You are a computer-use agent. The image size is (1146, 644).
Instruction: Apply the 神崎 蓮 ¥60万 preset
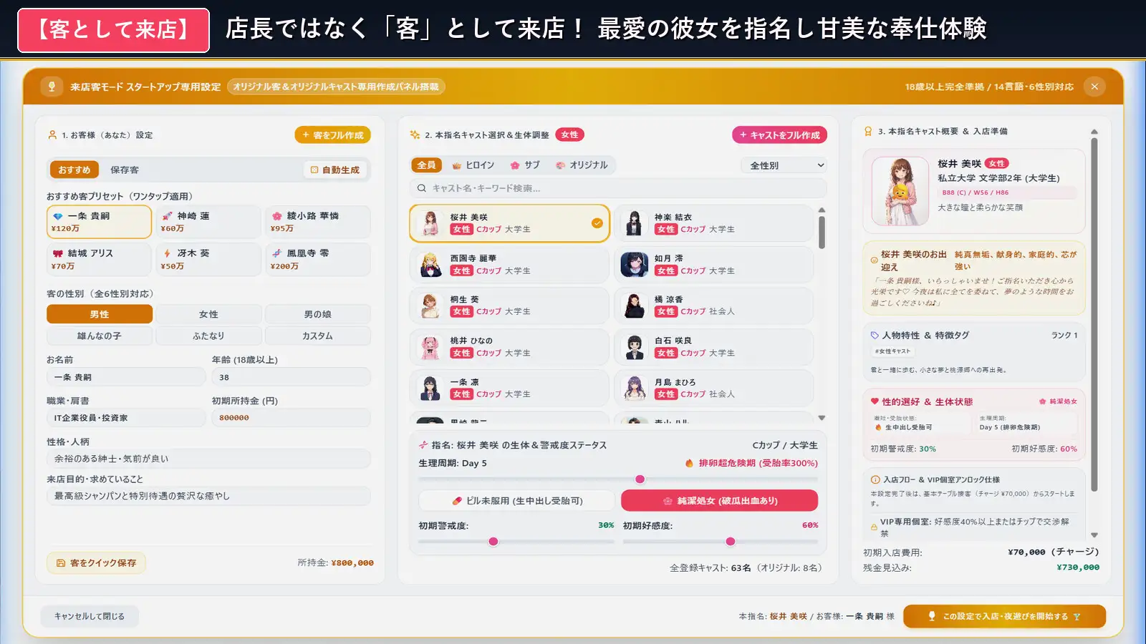(x=208, y=222)
